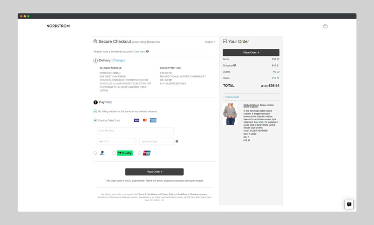Select the UnionPay payment option
The image size is (374, 225).
point(139,153)
